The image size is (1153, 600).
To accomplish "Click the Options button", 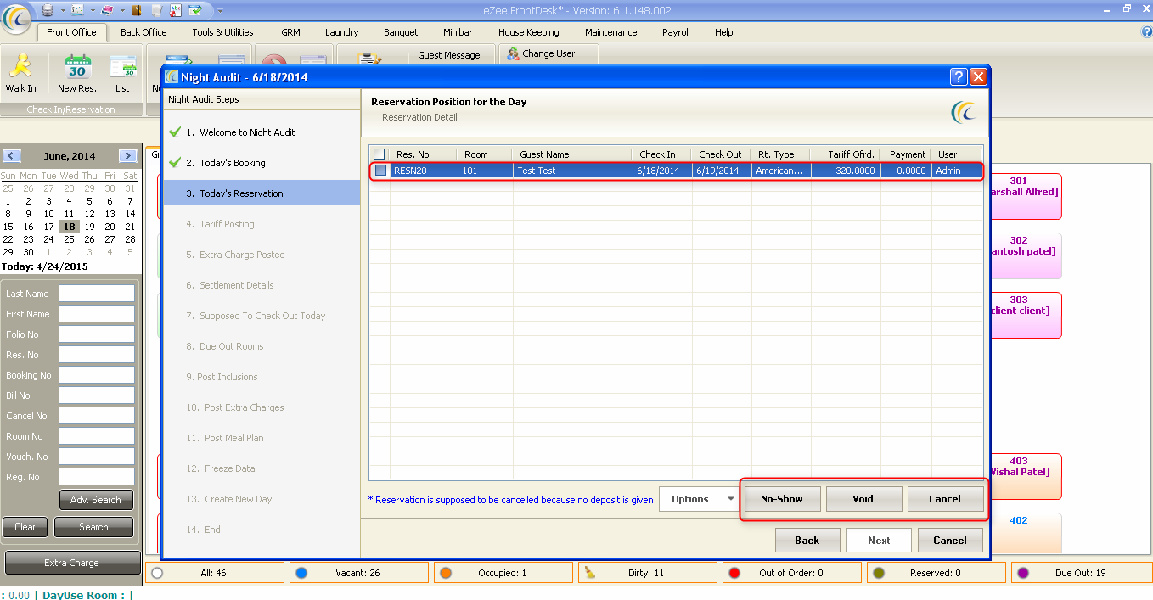I will pos(690,500).
